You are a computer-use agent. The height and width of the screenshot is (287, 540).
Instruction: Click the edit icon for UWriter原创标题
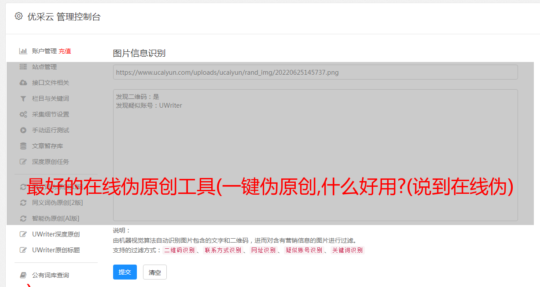click(x=23, y=250)
